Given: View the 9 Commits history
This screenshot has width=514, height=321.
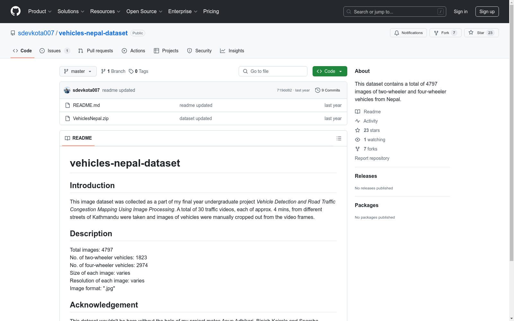Looking at the screenshot, I should pyautogui.click(x=328, y=90).
